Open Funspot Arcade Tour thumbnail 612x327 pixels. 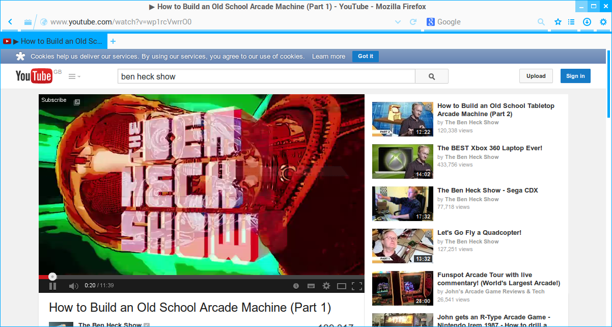point(403,288)
